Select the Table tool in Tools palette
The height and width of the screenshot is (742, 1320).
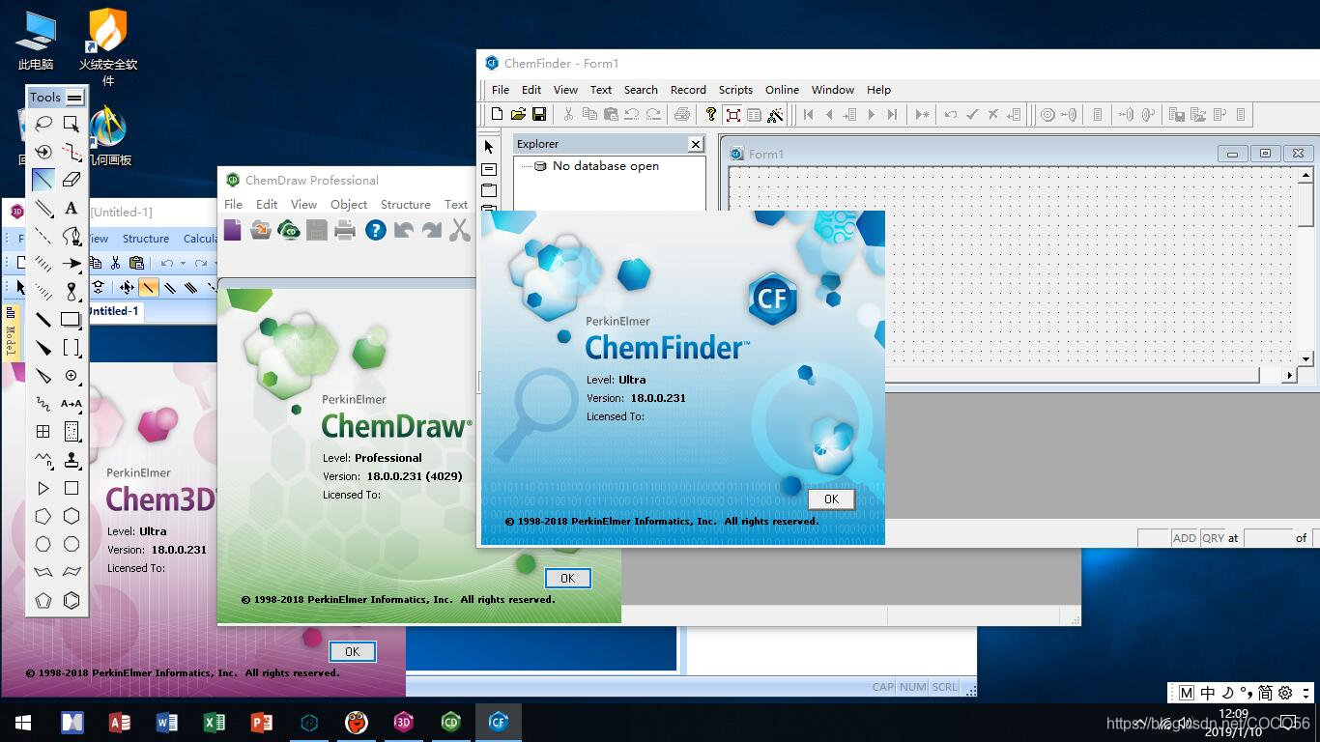(43, 432)
